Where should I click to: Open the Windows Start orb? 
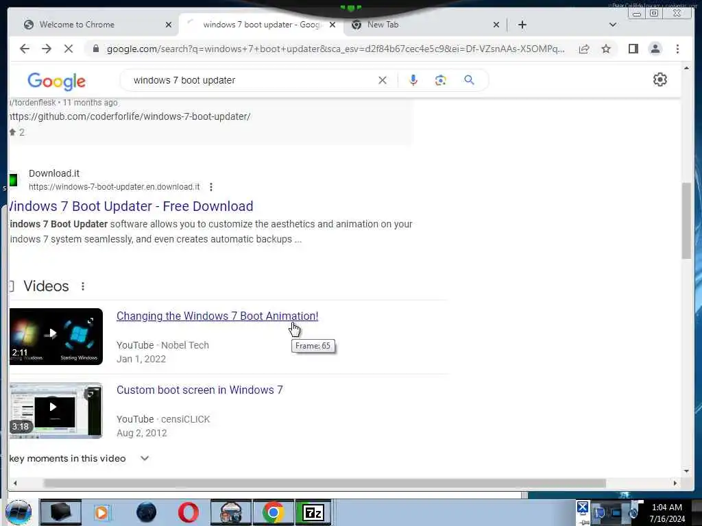(x=19, y=512)
